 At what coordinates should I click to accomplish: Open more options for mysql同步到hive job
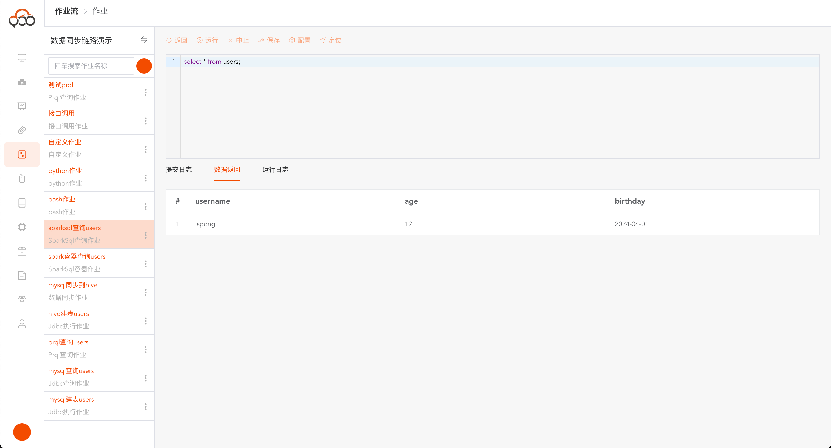(145, 292)
